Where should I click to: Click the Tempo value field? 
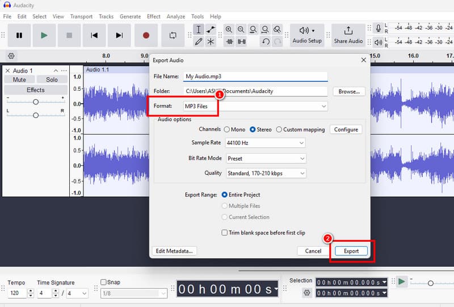point(18,293)
